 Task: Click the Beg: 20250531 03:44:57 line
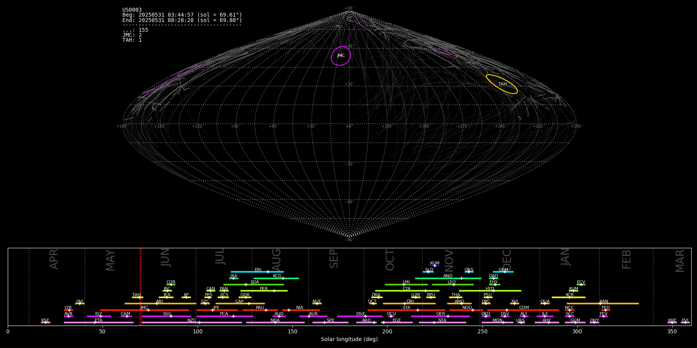click(182, 15)
